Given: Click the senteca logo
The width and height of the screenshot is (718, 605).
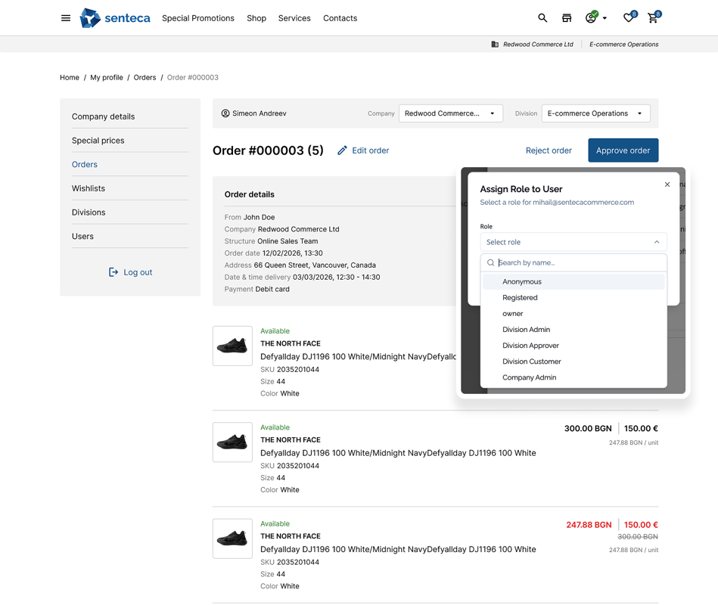Looking at the screenshot, I should (114, 17).
